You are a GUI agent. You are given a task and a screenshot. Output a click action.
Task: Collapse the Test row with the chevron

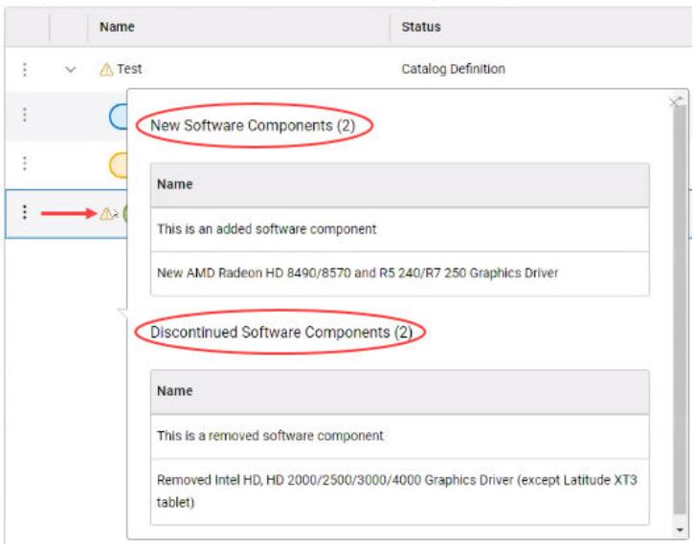[x=69, y=69]
